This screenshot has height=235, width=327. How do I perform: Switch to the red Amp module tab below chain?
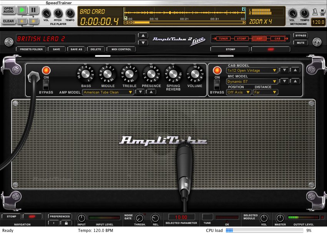coord(271,49)
